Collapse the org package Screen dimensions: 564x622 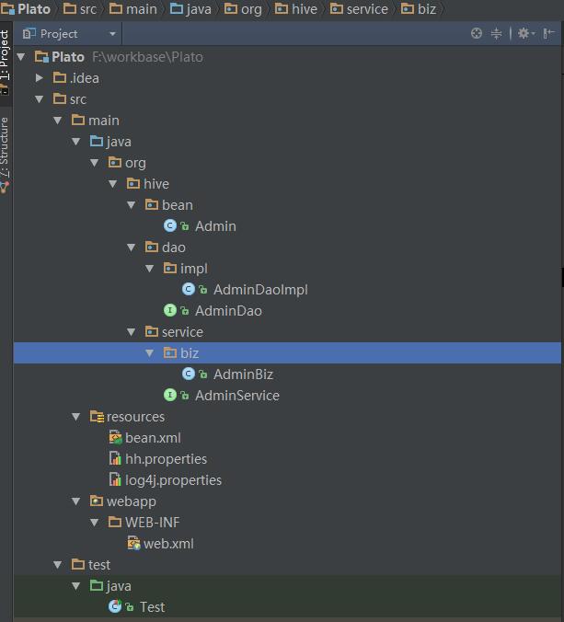click(95, 162)
